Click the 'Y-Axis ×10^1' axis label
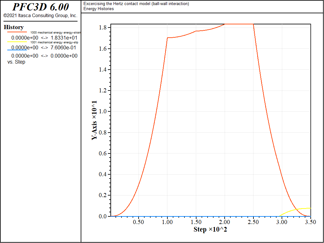 (94, 120)
